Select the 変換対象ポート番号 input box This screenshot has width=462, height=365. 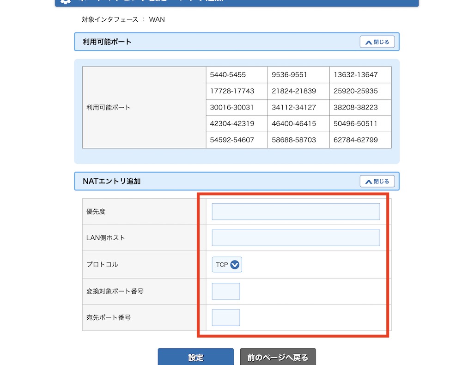(x=226, y=292)
